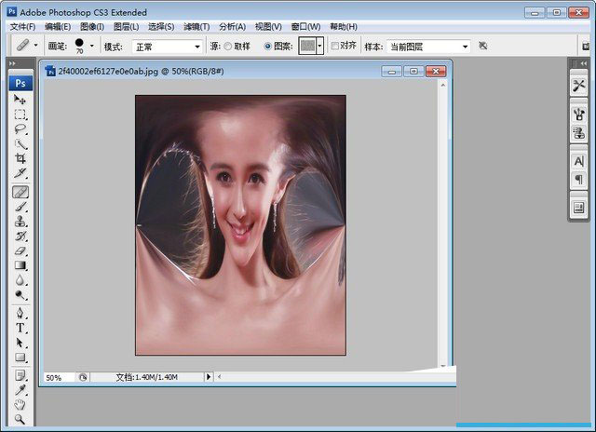
Task: Select the Lasso tool
Action: 20,129
